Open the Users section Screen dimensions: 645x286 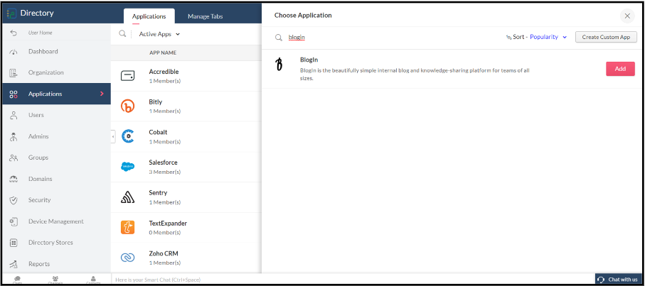click(36, 115)
